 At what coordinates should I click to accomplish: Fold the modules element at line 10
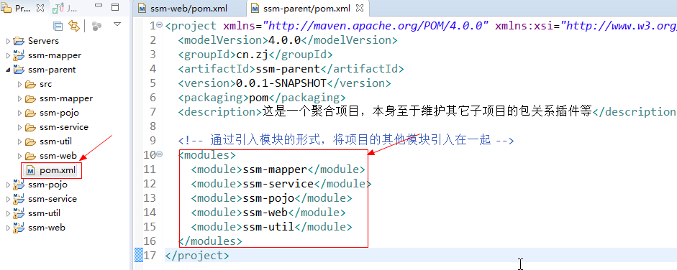160,154
